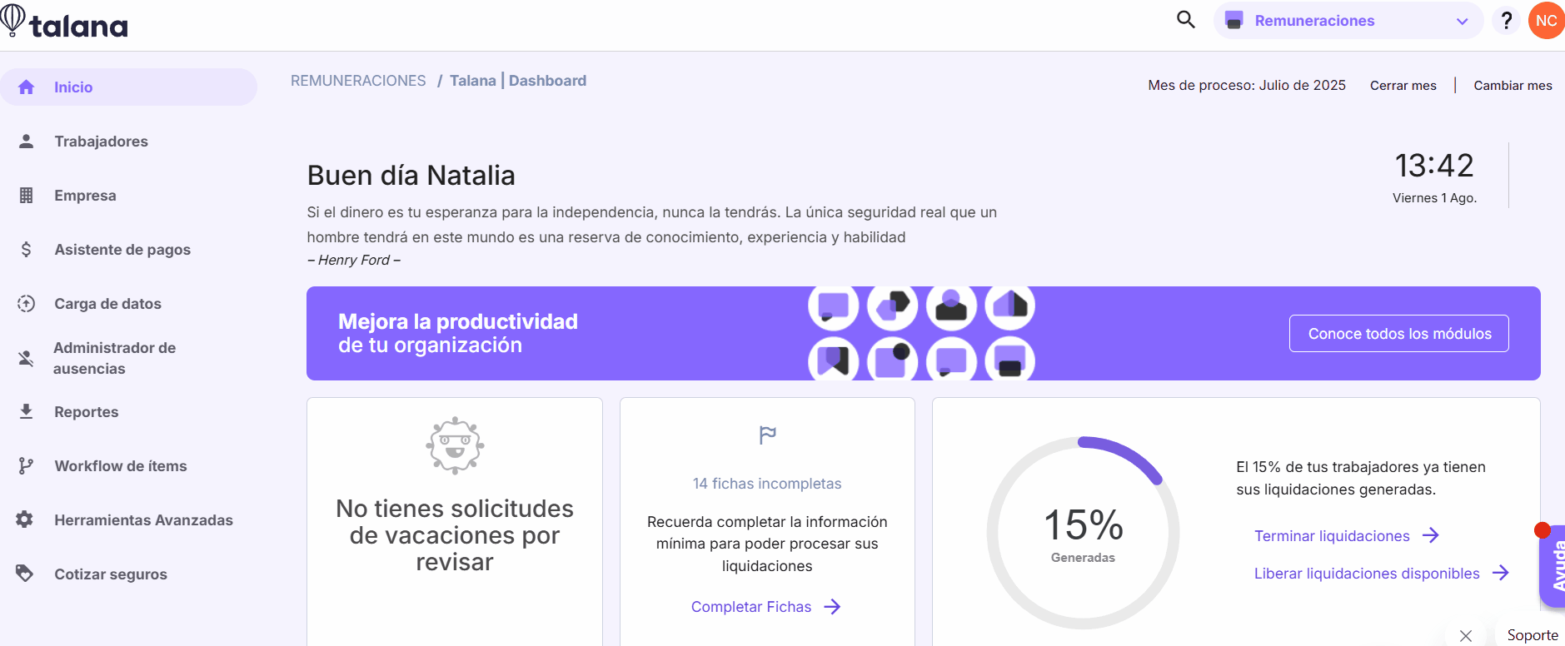
Task: Click the Buen día Natalia heading
Action: pyautogui.click(x=411, y=176)
